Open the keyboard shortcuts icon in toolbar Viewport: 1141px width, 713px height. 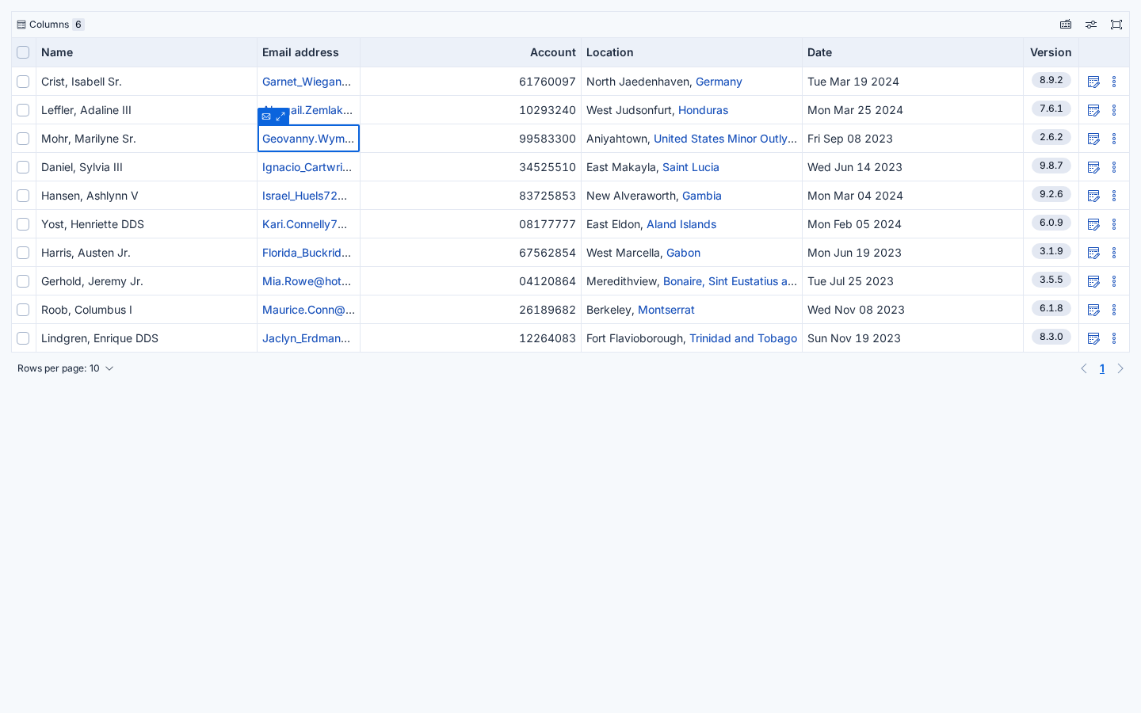[x=1066, y=25]
